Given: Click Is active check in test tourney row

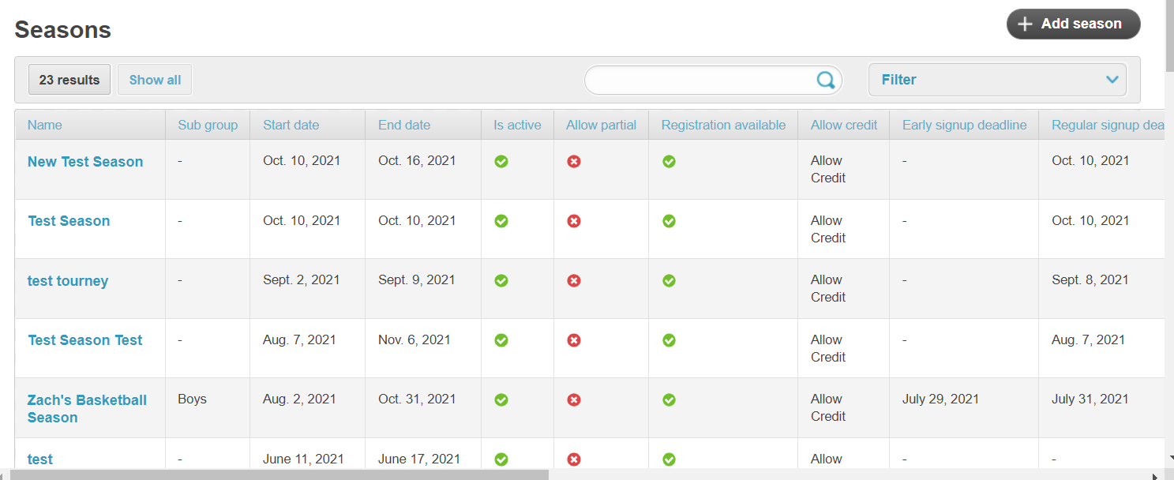Looking at the screenshot, I should [501, 281].
